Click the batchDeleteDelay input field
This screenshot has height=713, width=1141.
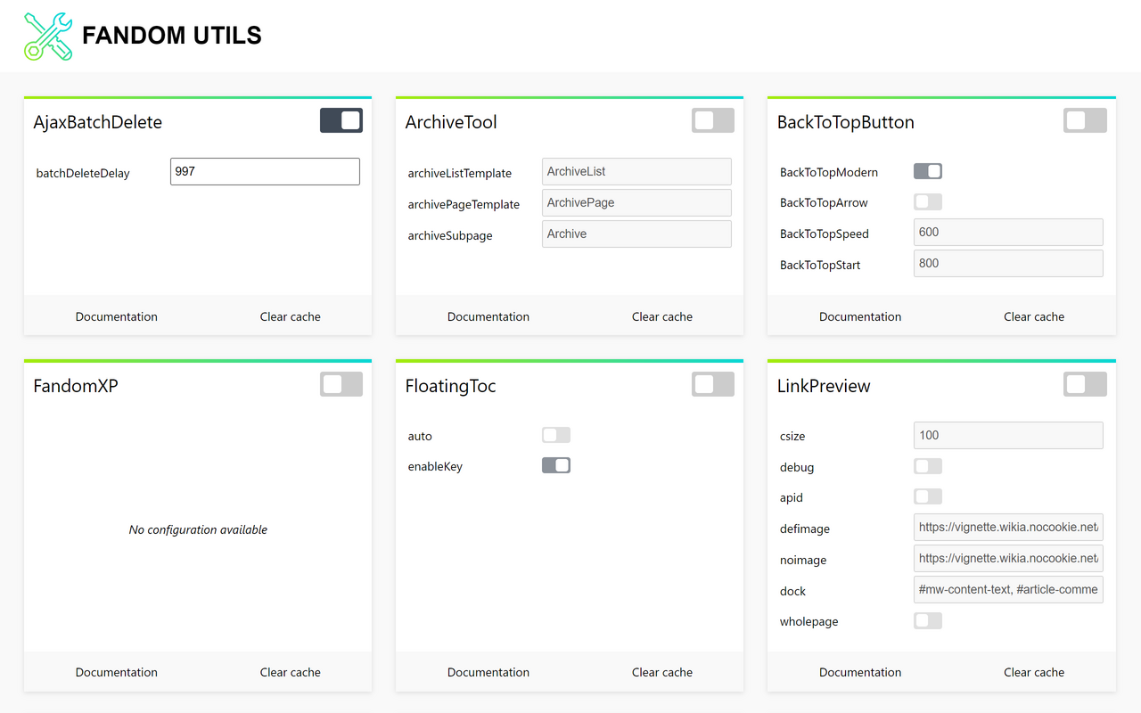[265, 171]
